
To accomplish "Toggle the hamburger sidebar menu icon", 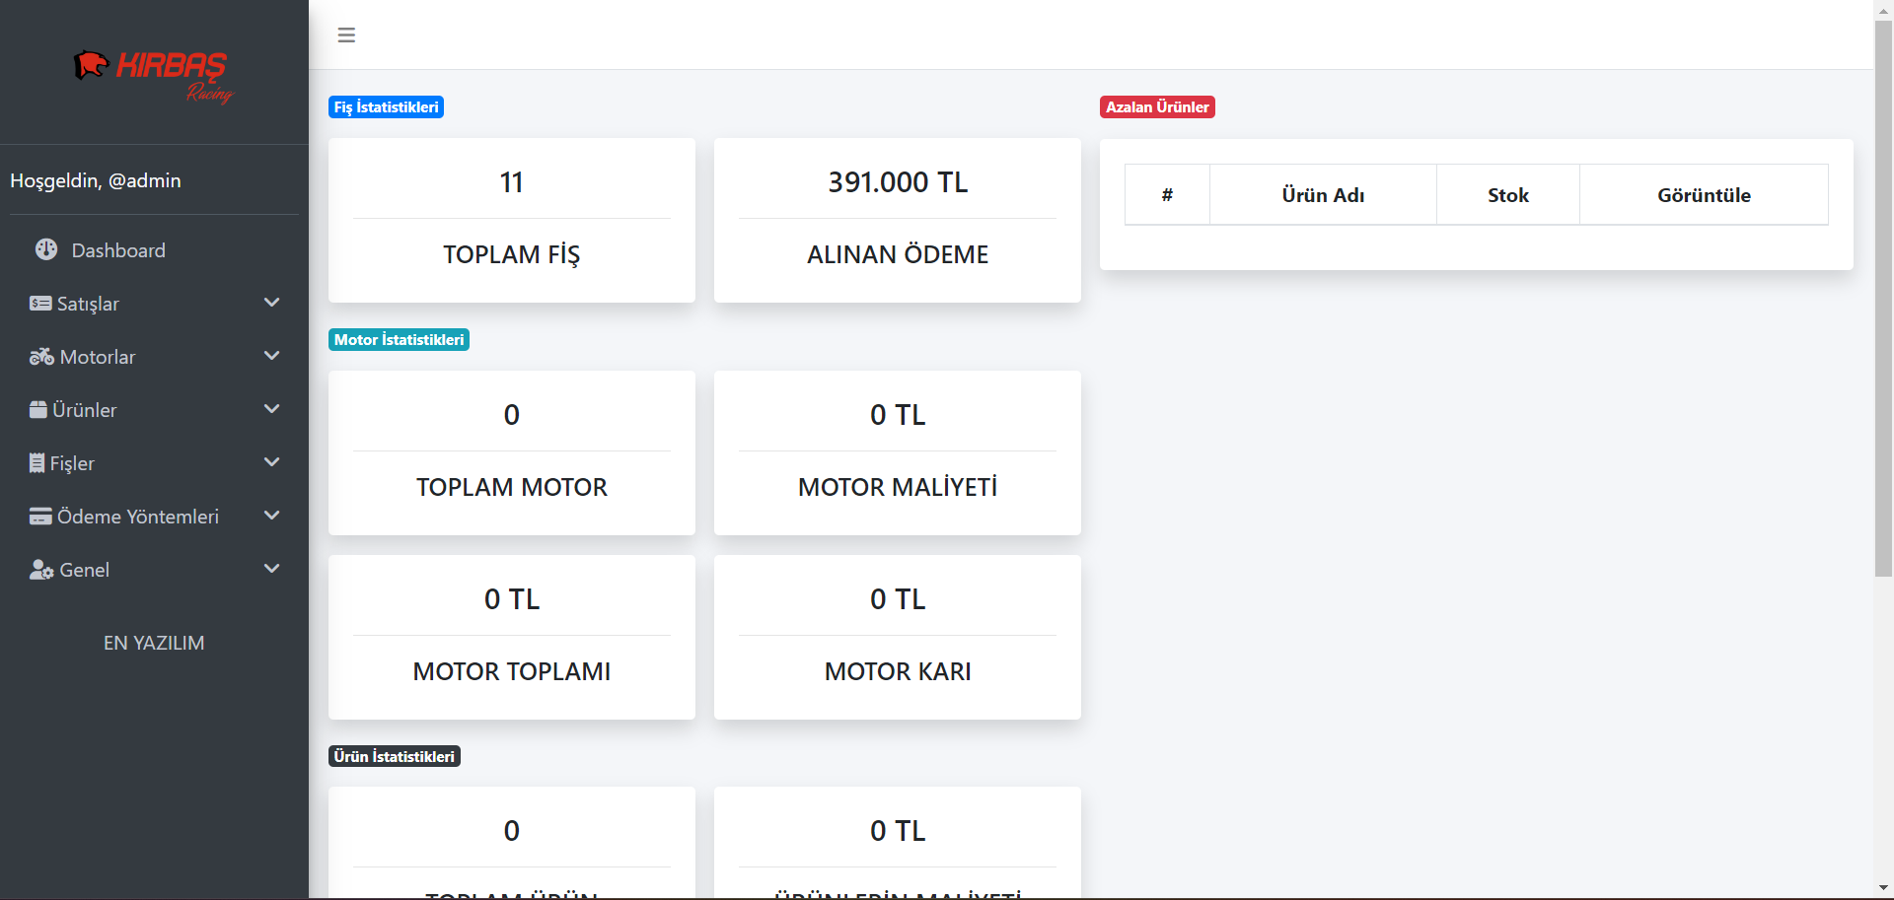I will click(346, 35).
